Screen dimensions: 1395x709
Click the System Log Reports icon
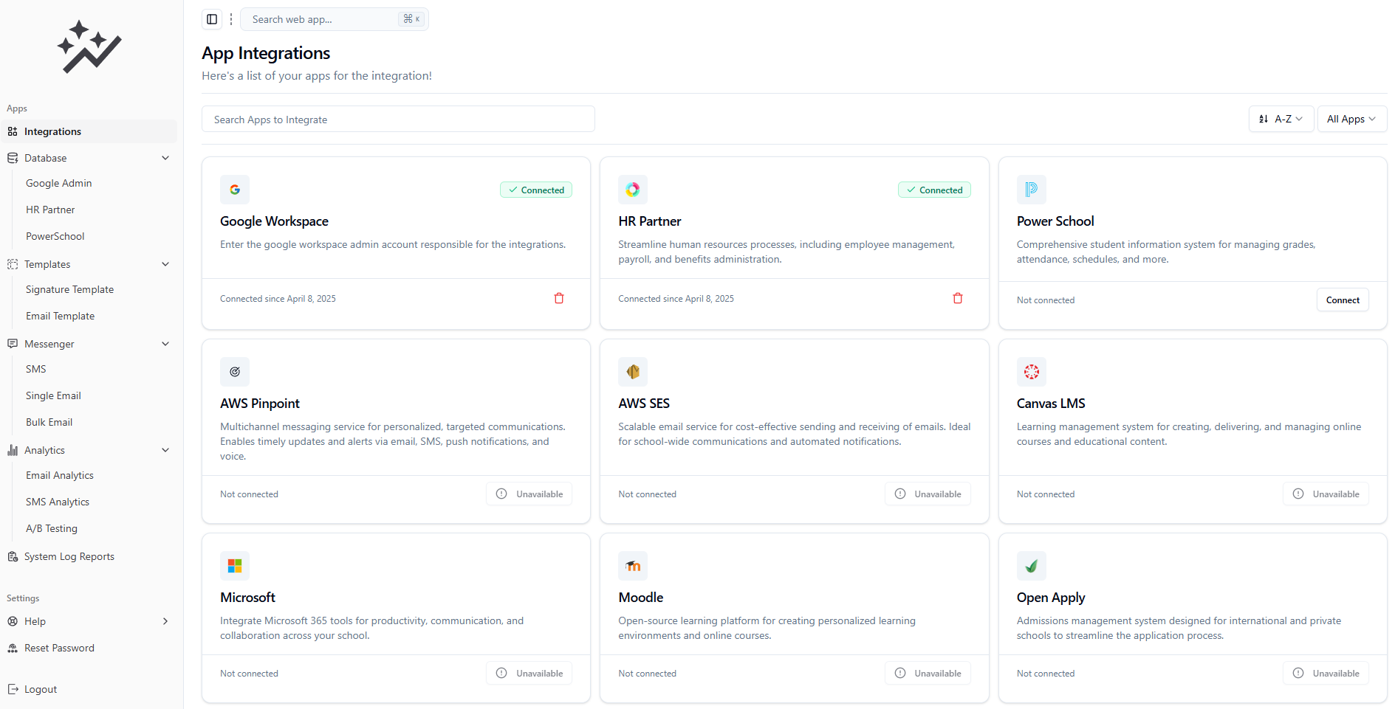(x=13, y=556)
